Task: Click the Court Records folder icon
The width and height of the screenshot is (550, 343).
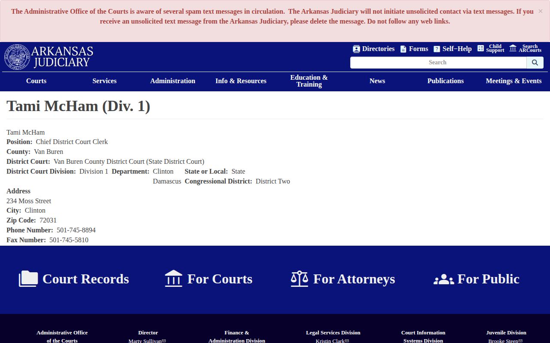Action: 28,279
